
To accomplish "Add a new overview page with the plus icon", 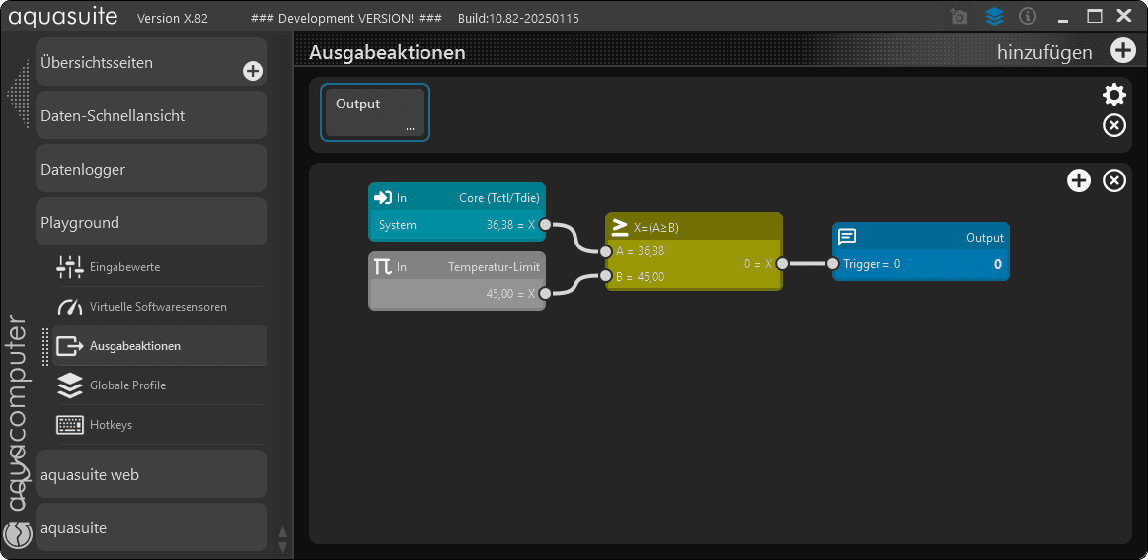I will click(253, 71).
